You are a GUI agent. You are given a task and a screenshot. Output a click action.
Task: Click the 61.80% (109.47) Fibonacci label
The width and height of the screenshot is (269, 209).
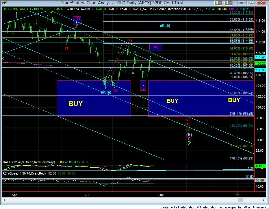pyautogui.click(x=241, y=54)
